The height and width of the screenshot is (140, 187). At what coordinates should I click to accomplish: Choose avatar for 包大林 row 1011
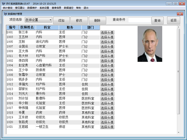pos(107,56)
